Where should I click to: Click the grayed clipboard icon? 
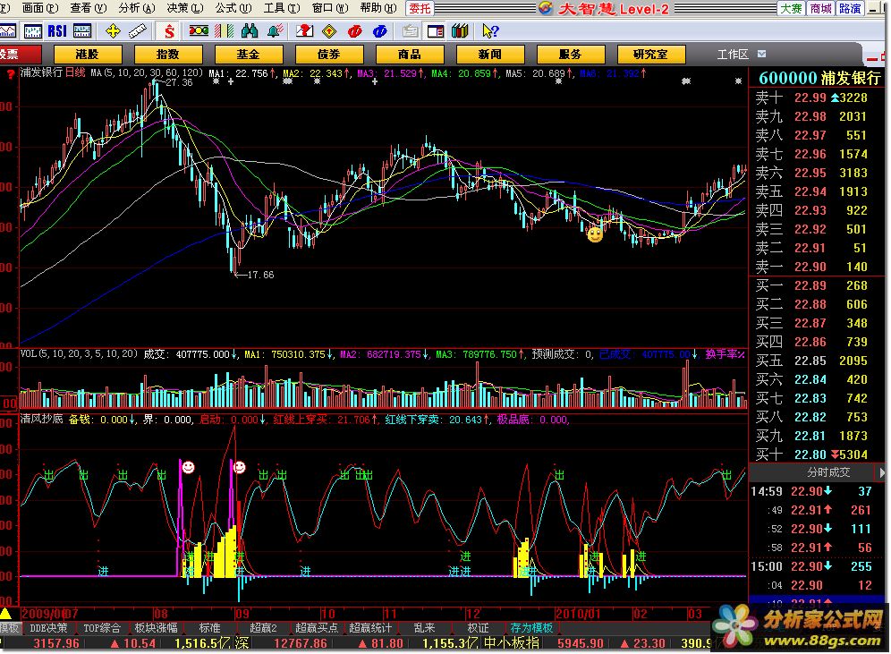click(410, 31)
